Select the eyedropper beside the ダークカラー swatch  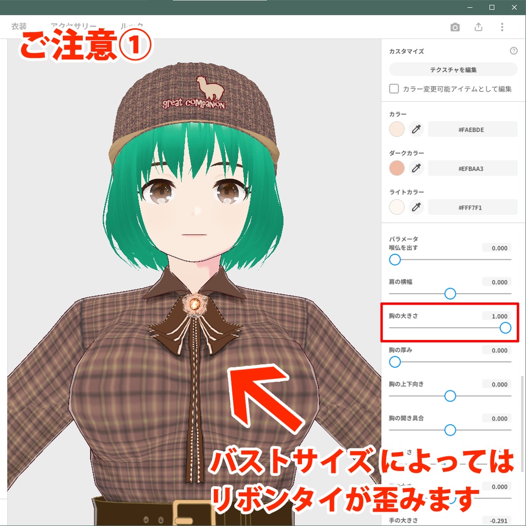click(x=416, y=168)
